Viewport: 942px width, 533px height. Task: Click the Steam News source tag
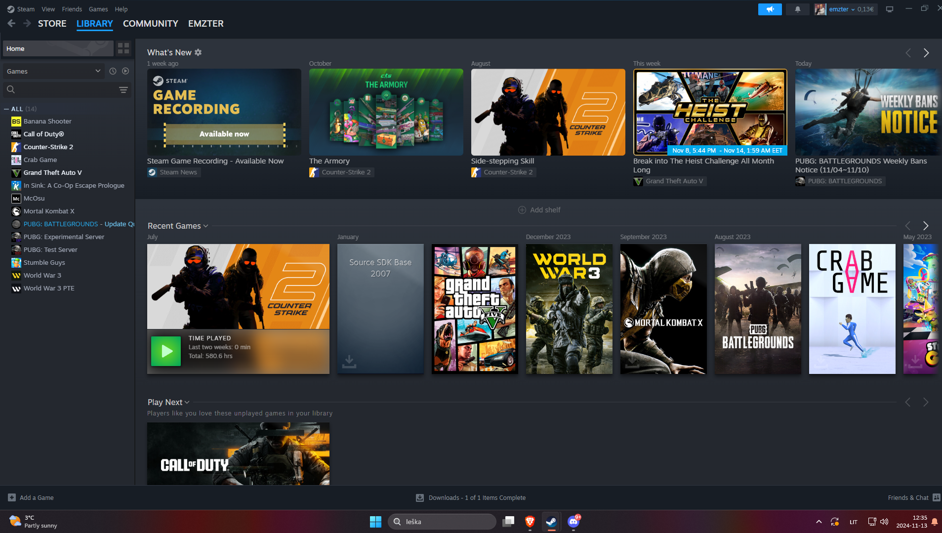pos(174,172)
